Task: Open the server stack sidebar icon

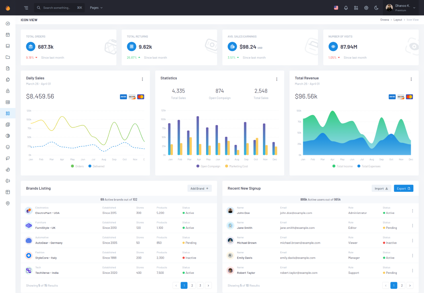Action: [x=8, y=102]
